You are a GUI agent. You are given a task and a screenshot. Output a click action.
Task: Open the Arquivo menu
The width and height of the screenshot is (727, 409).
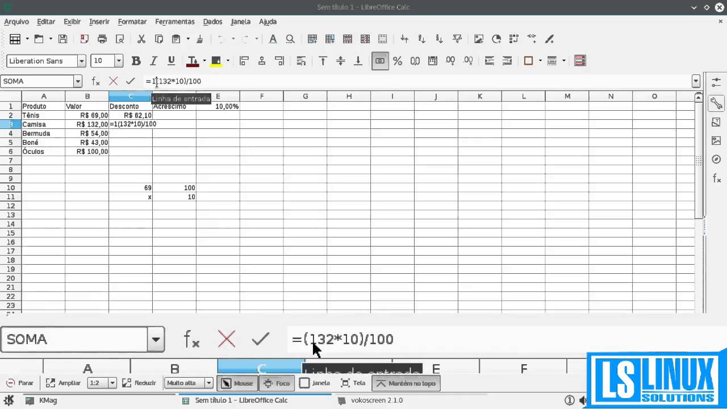tap(16, 22)
